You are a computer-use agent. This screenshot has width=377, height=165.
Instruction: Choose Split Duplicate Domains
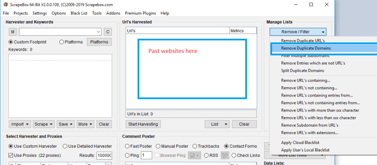pyautogui.click(x=303, y=70)
